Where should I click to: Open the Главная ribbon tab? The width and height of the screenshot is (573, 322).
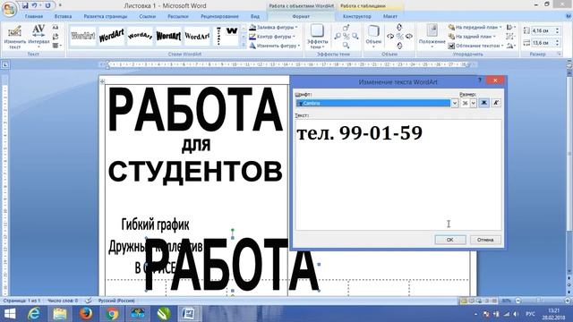pyautogui.click(x=34, y=16)
